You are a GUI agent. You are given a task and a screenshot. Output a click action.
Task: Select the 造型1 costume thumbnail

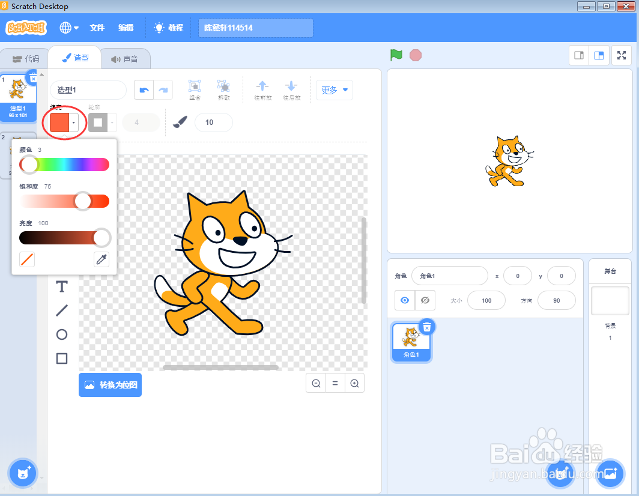[18, 98]
